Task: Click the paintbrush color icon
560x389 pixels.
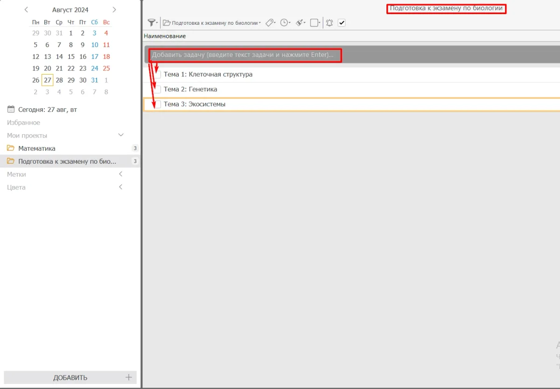Action: coord(300,22)
